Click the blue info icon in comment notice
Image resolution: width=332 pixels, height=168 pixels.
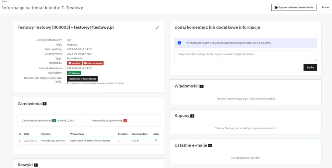(x=179, y=43)
